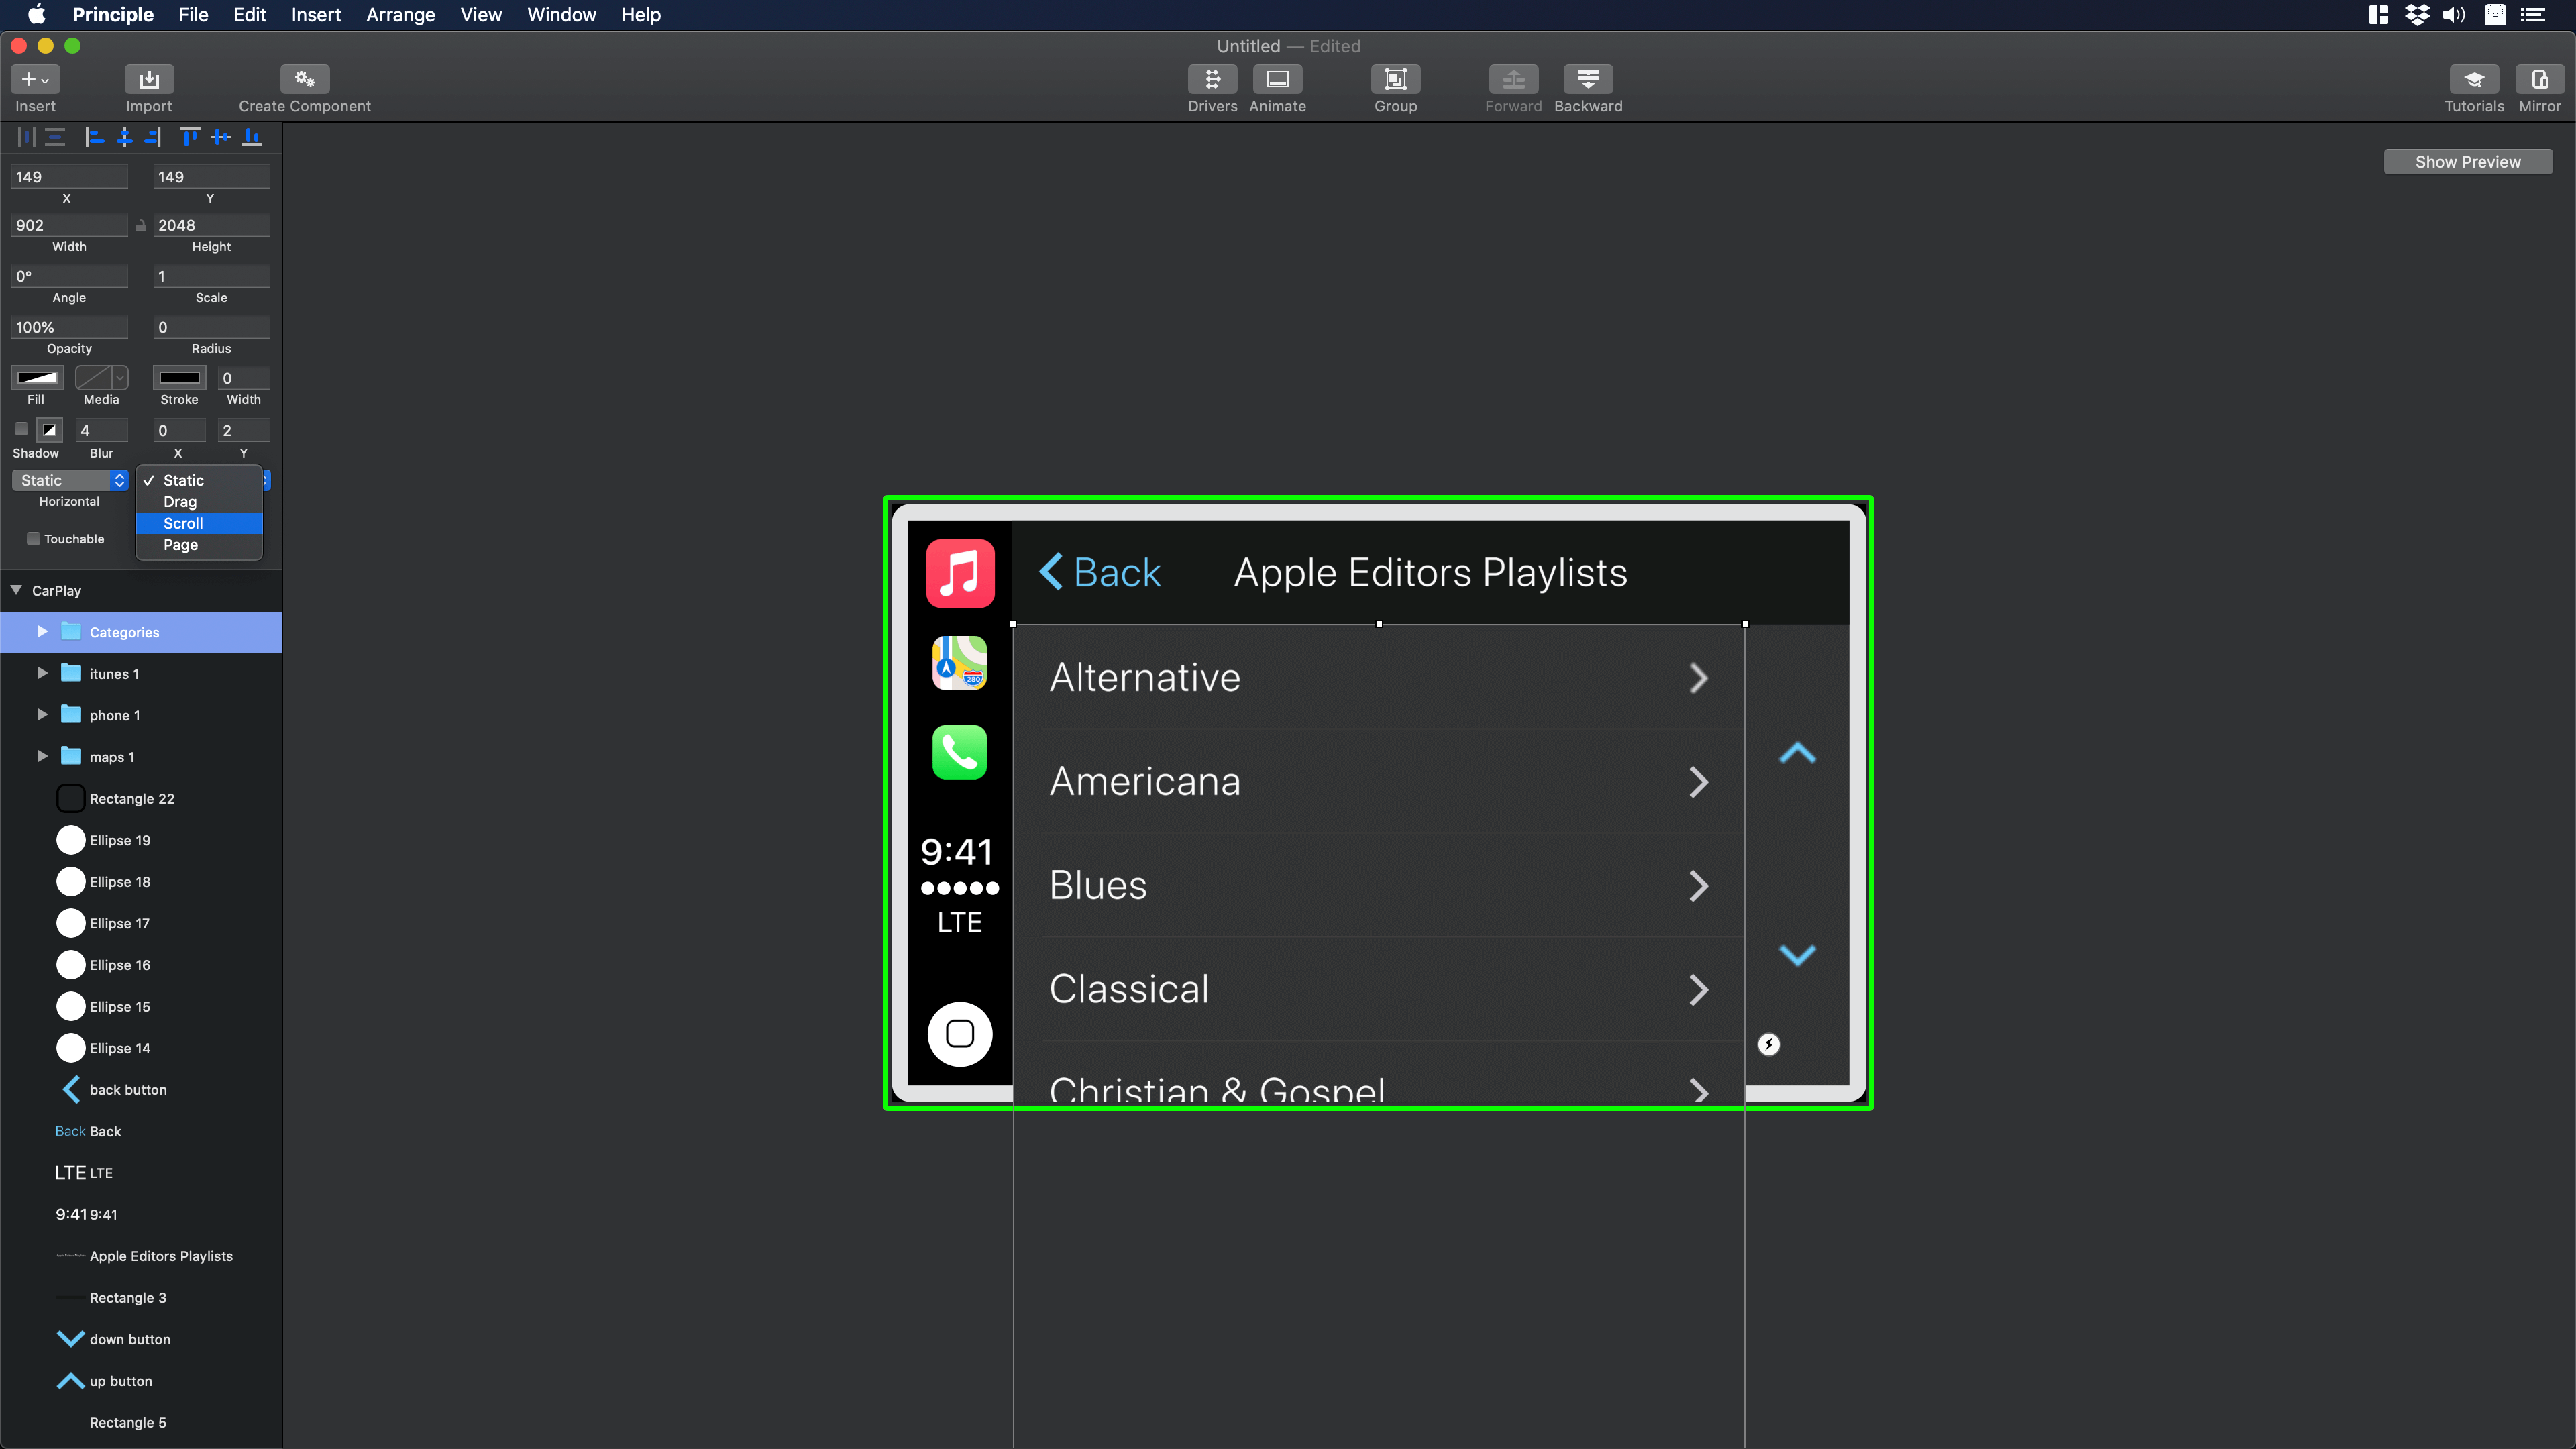The width and height of the screenshot is (2576, 1449).
Task: Expand the maps 1 folder
Action: pyautogui.click(x=42, y=756)
